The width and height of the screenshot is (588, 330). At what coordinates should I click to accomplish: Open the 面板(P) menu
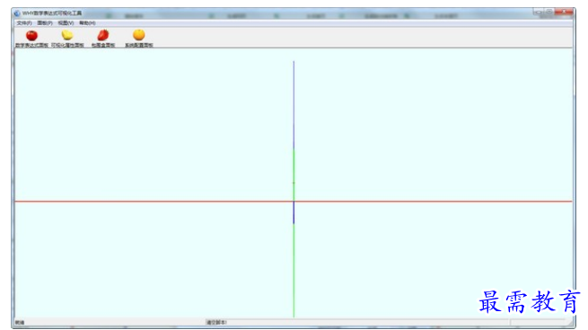45,23
